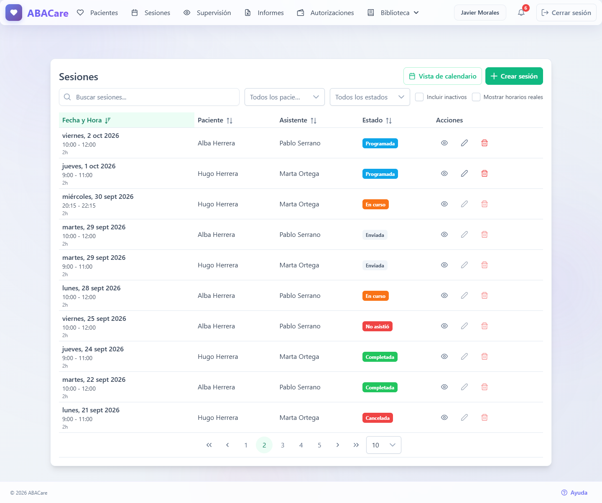Enable Mostrar horarios reales checkbox

(476, 97)
